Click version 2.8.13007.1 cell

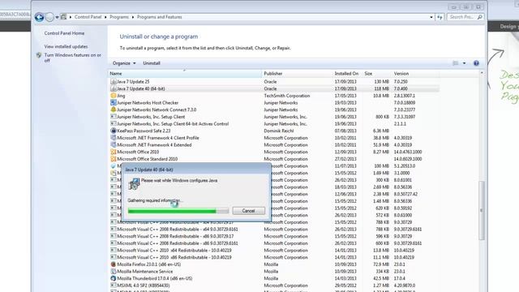point(405,96)
